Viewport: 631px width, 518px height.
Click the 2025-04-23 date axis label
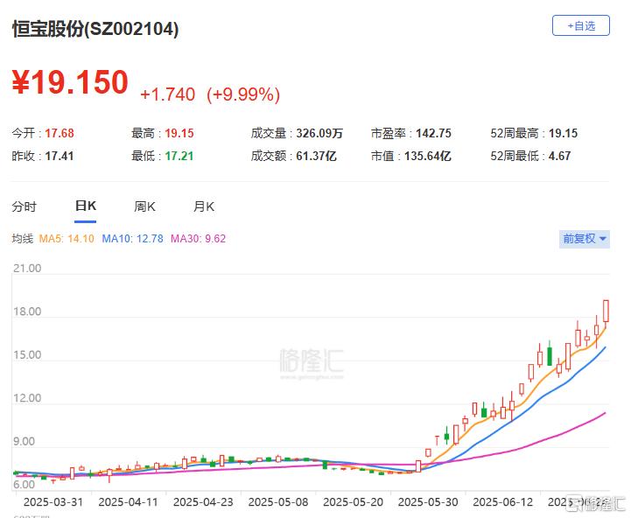(x=203, y=502)
